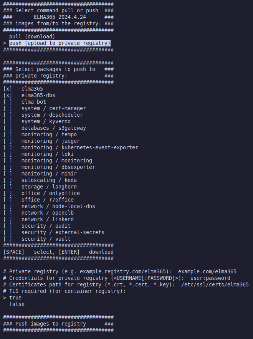Select the autoscaling / keda package entry
253x339 pixels.
[49, 180]
